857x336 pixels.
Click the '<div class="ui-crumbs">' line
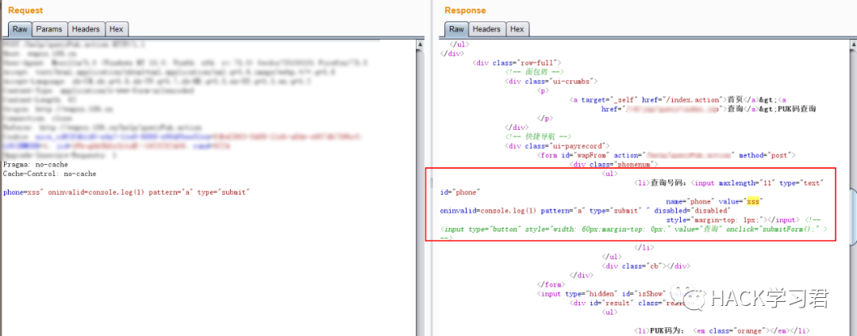pyautogui.click(x=551, y=82)
